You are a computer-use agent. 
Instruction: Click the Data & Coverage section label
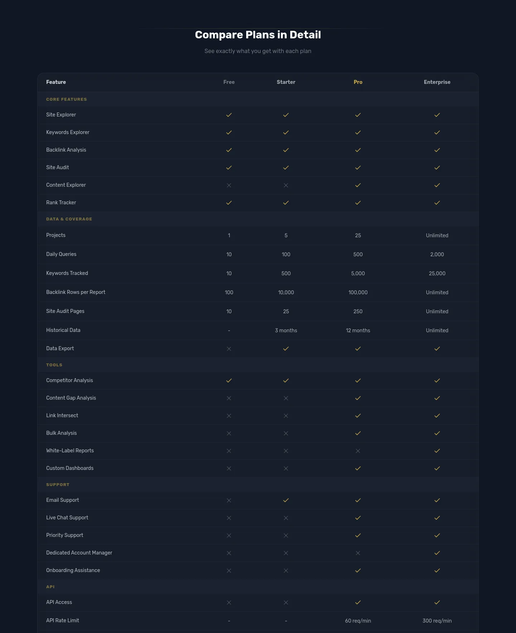(69, 219)
